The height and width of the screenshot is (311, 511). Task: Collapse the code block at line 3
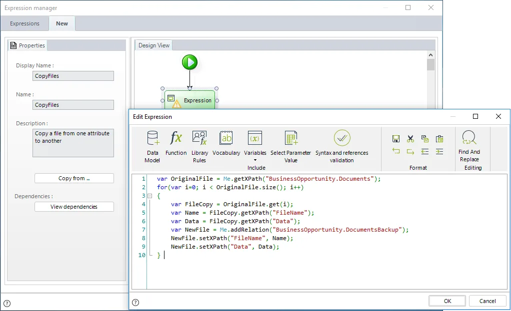(x=150, y=196)
